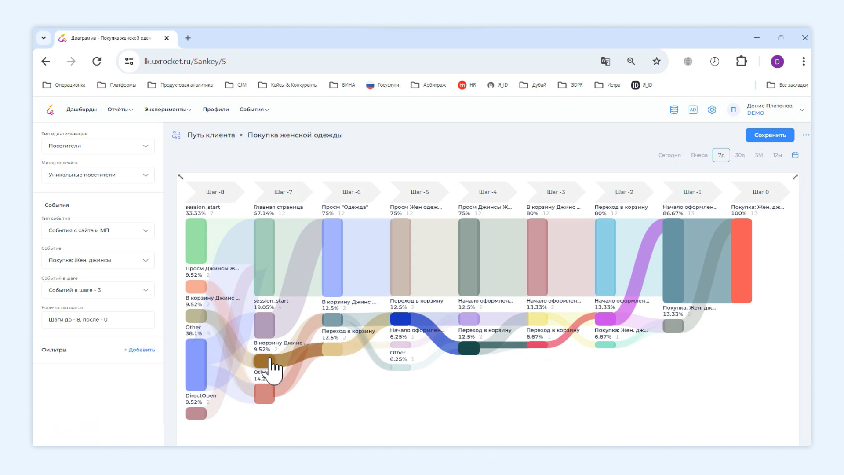This screenshot has width=844, height=475.
Task: Bookmark this page with star icon
Action: [x=656, y=62]
